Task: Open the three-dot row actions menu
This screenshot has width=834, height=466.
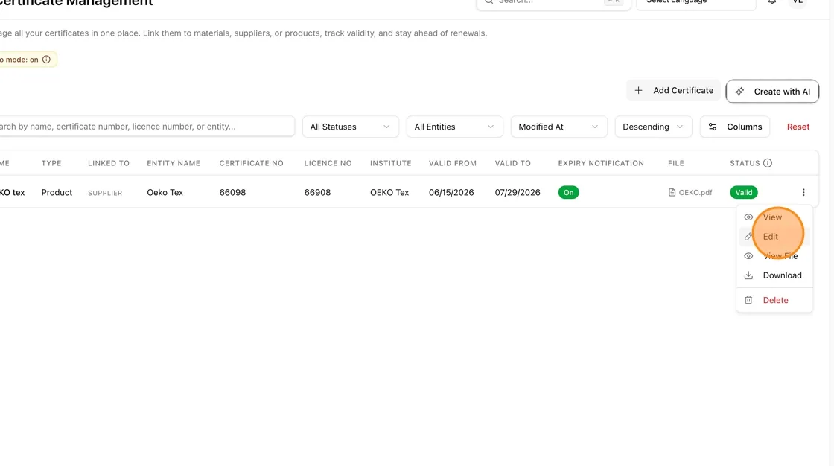Action: point(803,193)
